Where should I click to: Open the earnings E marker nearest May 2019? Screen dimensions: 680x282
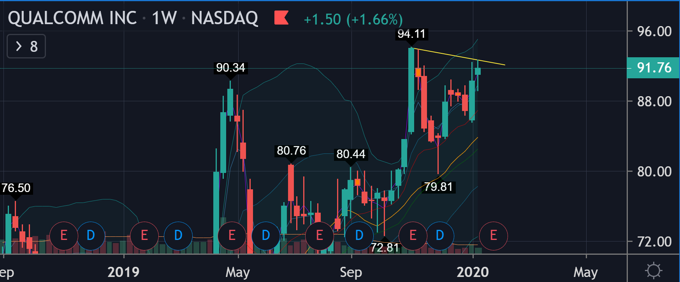[x=232, y=236]
